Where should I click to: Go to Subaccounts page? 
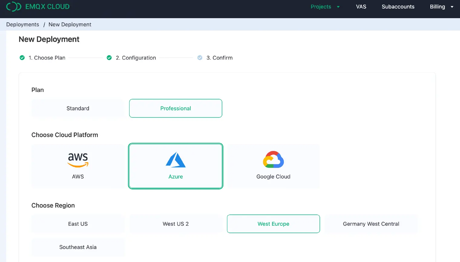[398, 7]
